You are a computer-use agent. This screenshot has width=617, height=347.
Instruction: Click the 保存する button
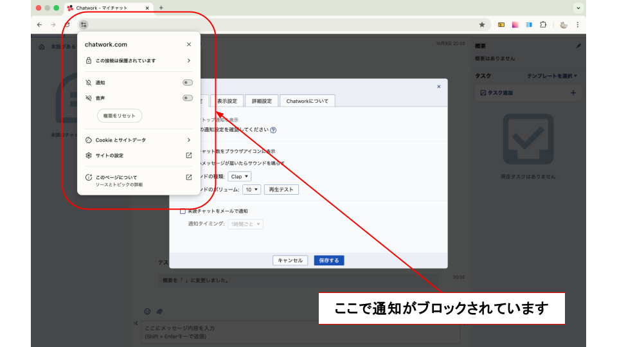pyautogui.click(x=329, y=260)
